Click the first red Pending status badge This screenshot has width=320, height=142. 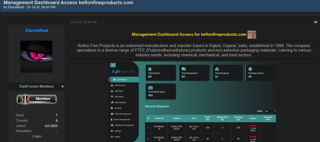[253, 125]
